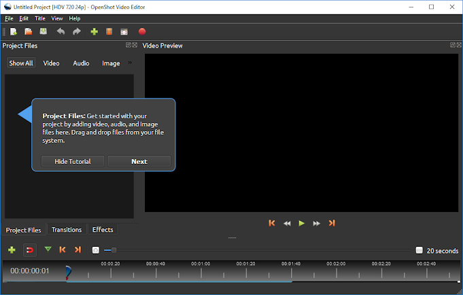Fast forward the video preview
The width and height of the screenshot is (463, 295).
coord(317,224)
